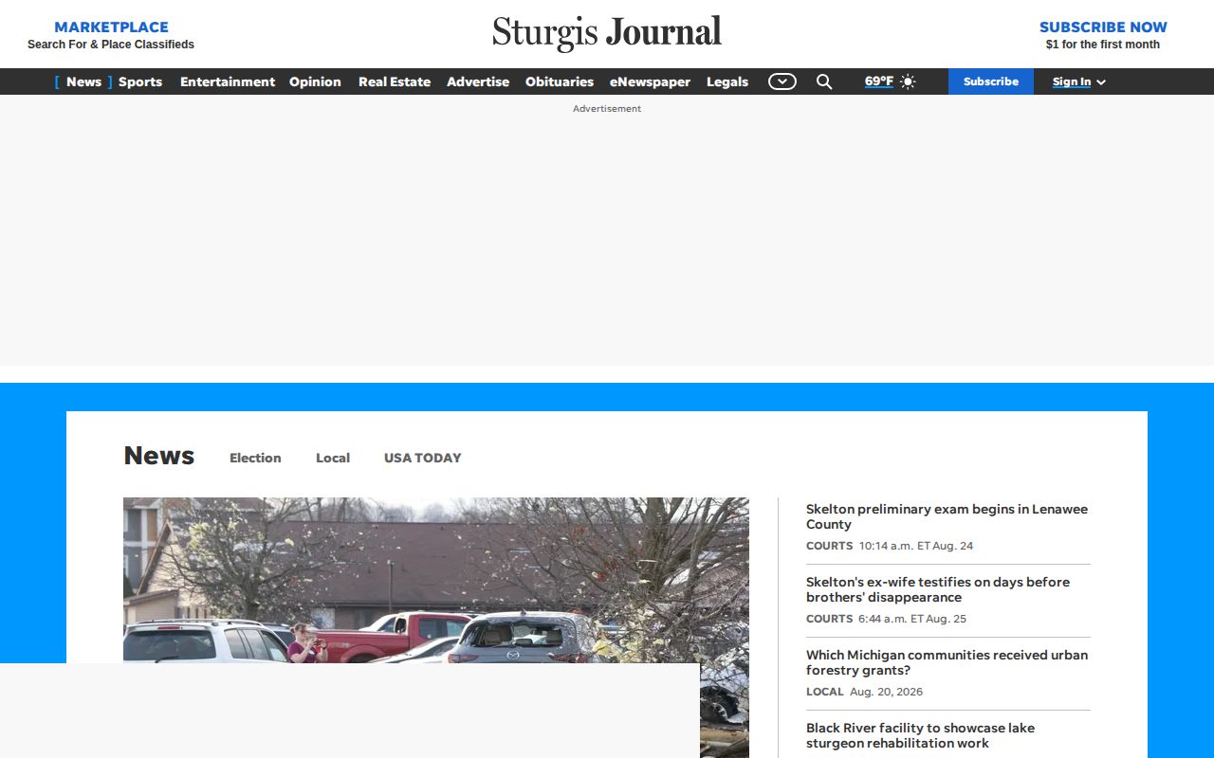Read Skelton's ex-wife testifies story
This screenshot has width=1214, height=758.
(938, 589)
